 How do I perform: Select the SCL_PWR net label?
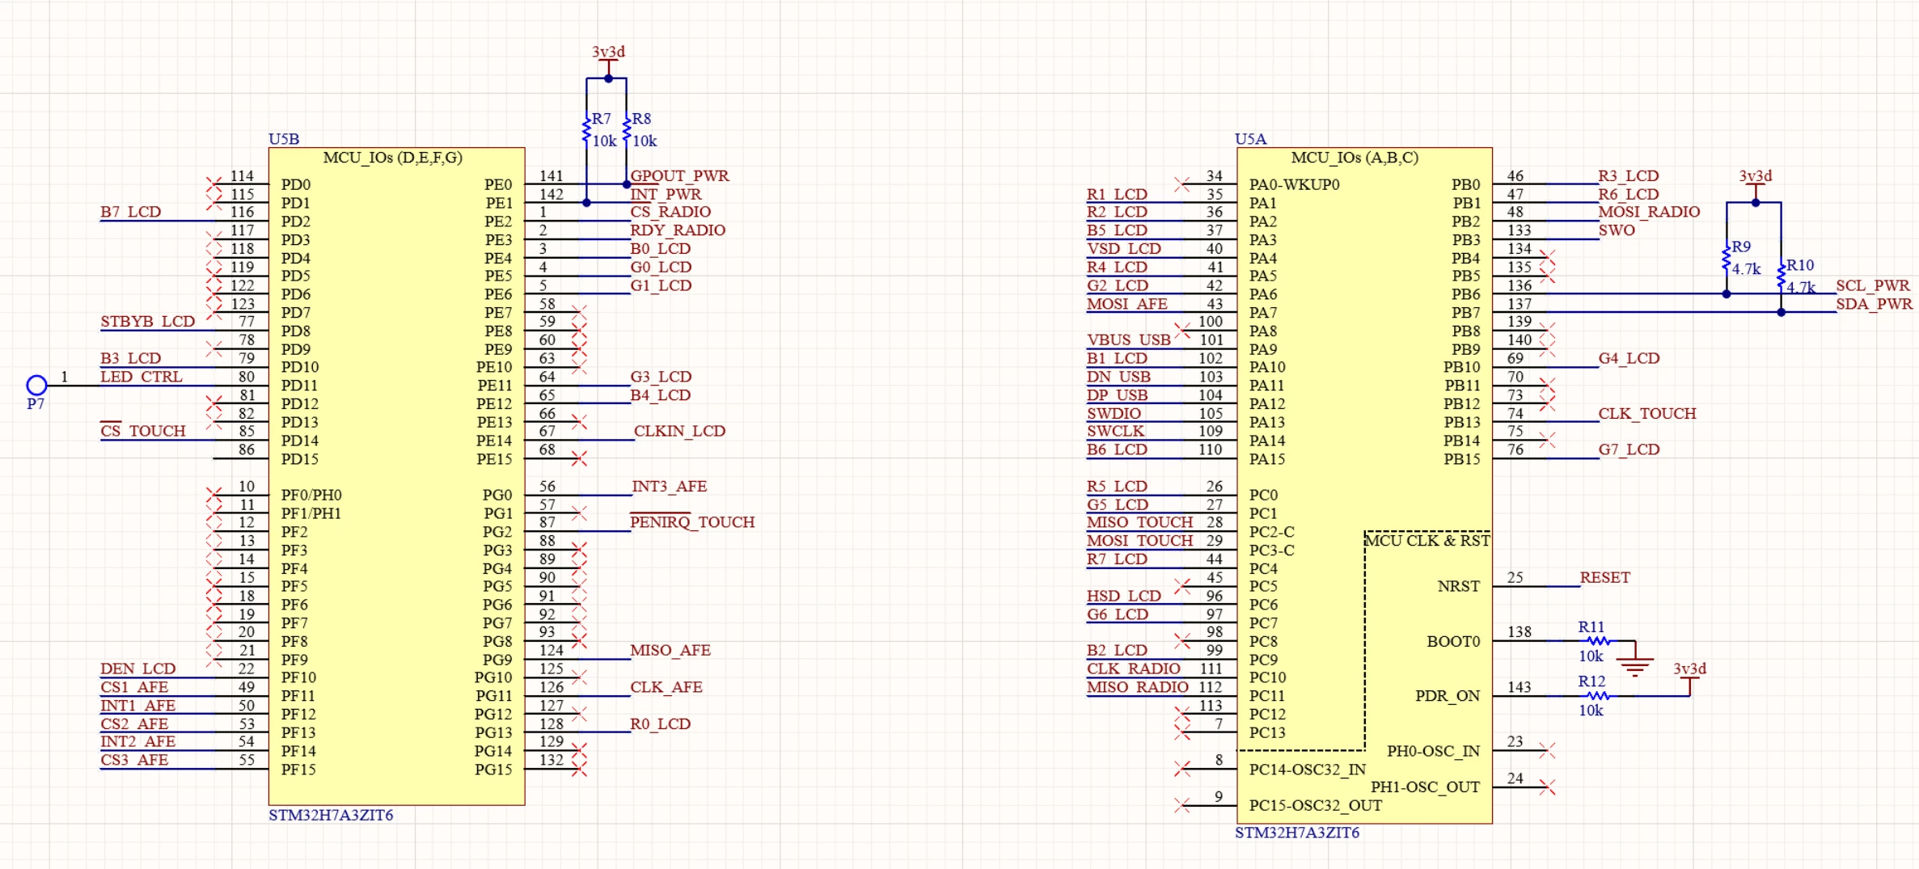(x=1873, y=285)
